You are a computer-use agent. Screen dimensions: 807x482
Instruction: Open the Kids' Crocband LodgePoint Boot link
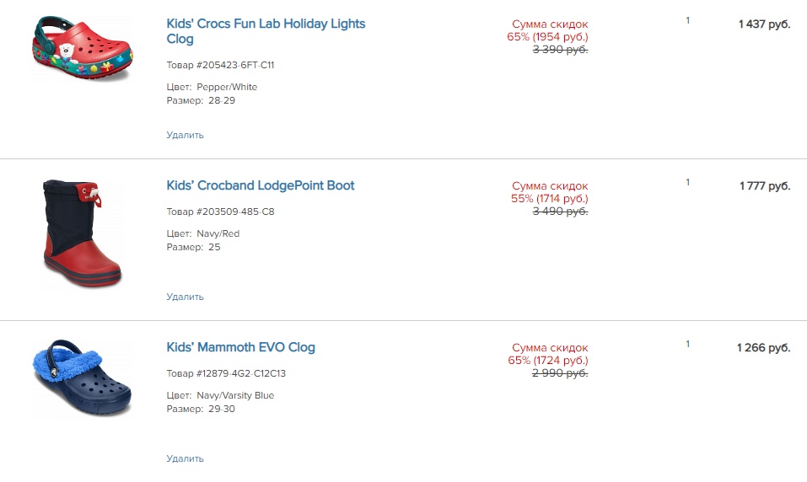click(x=261, y=185)
